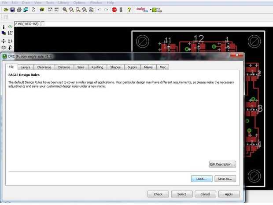This screenshot has width=273, height=205.
Task: Switch to the Shapes tab
Action: [x=115, y=67]
